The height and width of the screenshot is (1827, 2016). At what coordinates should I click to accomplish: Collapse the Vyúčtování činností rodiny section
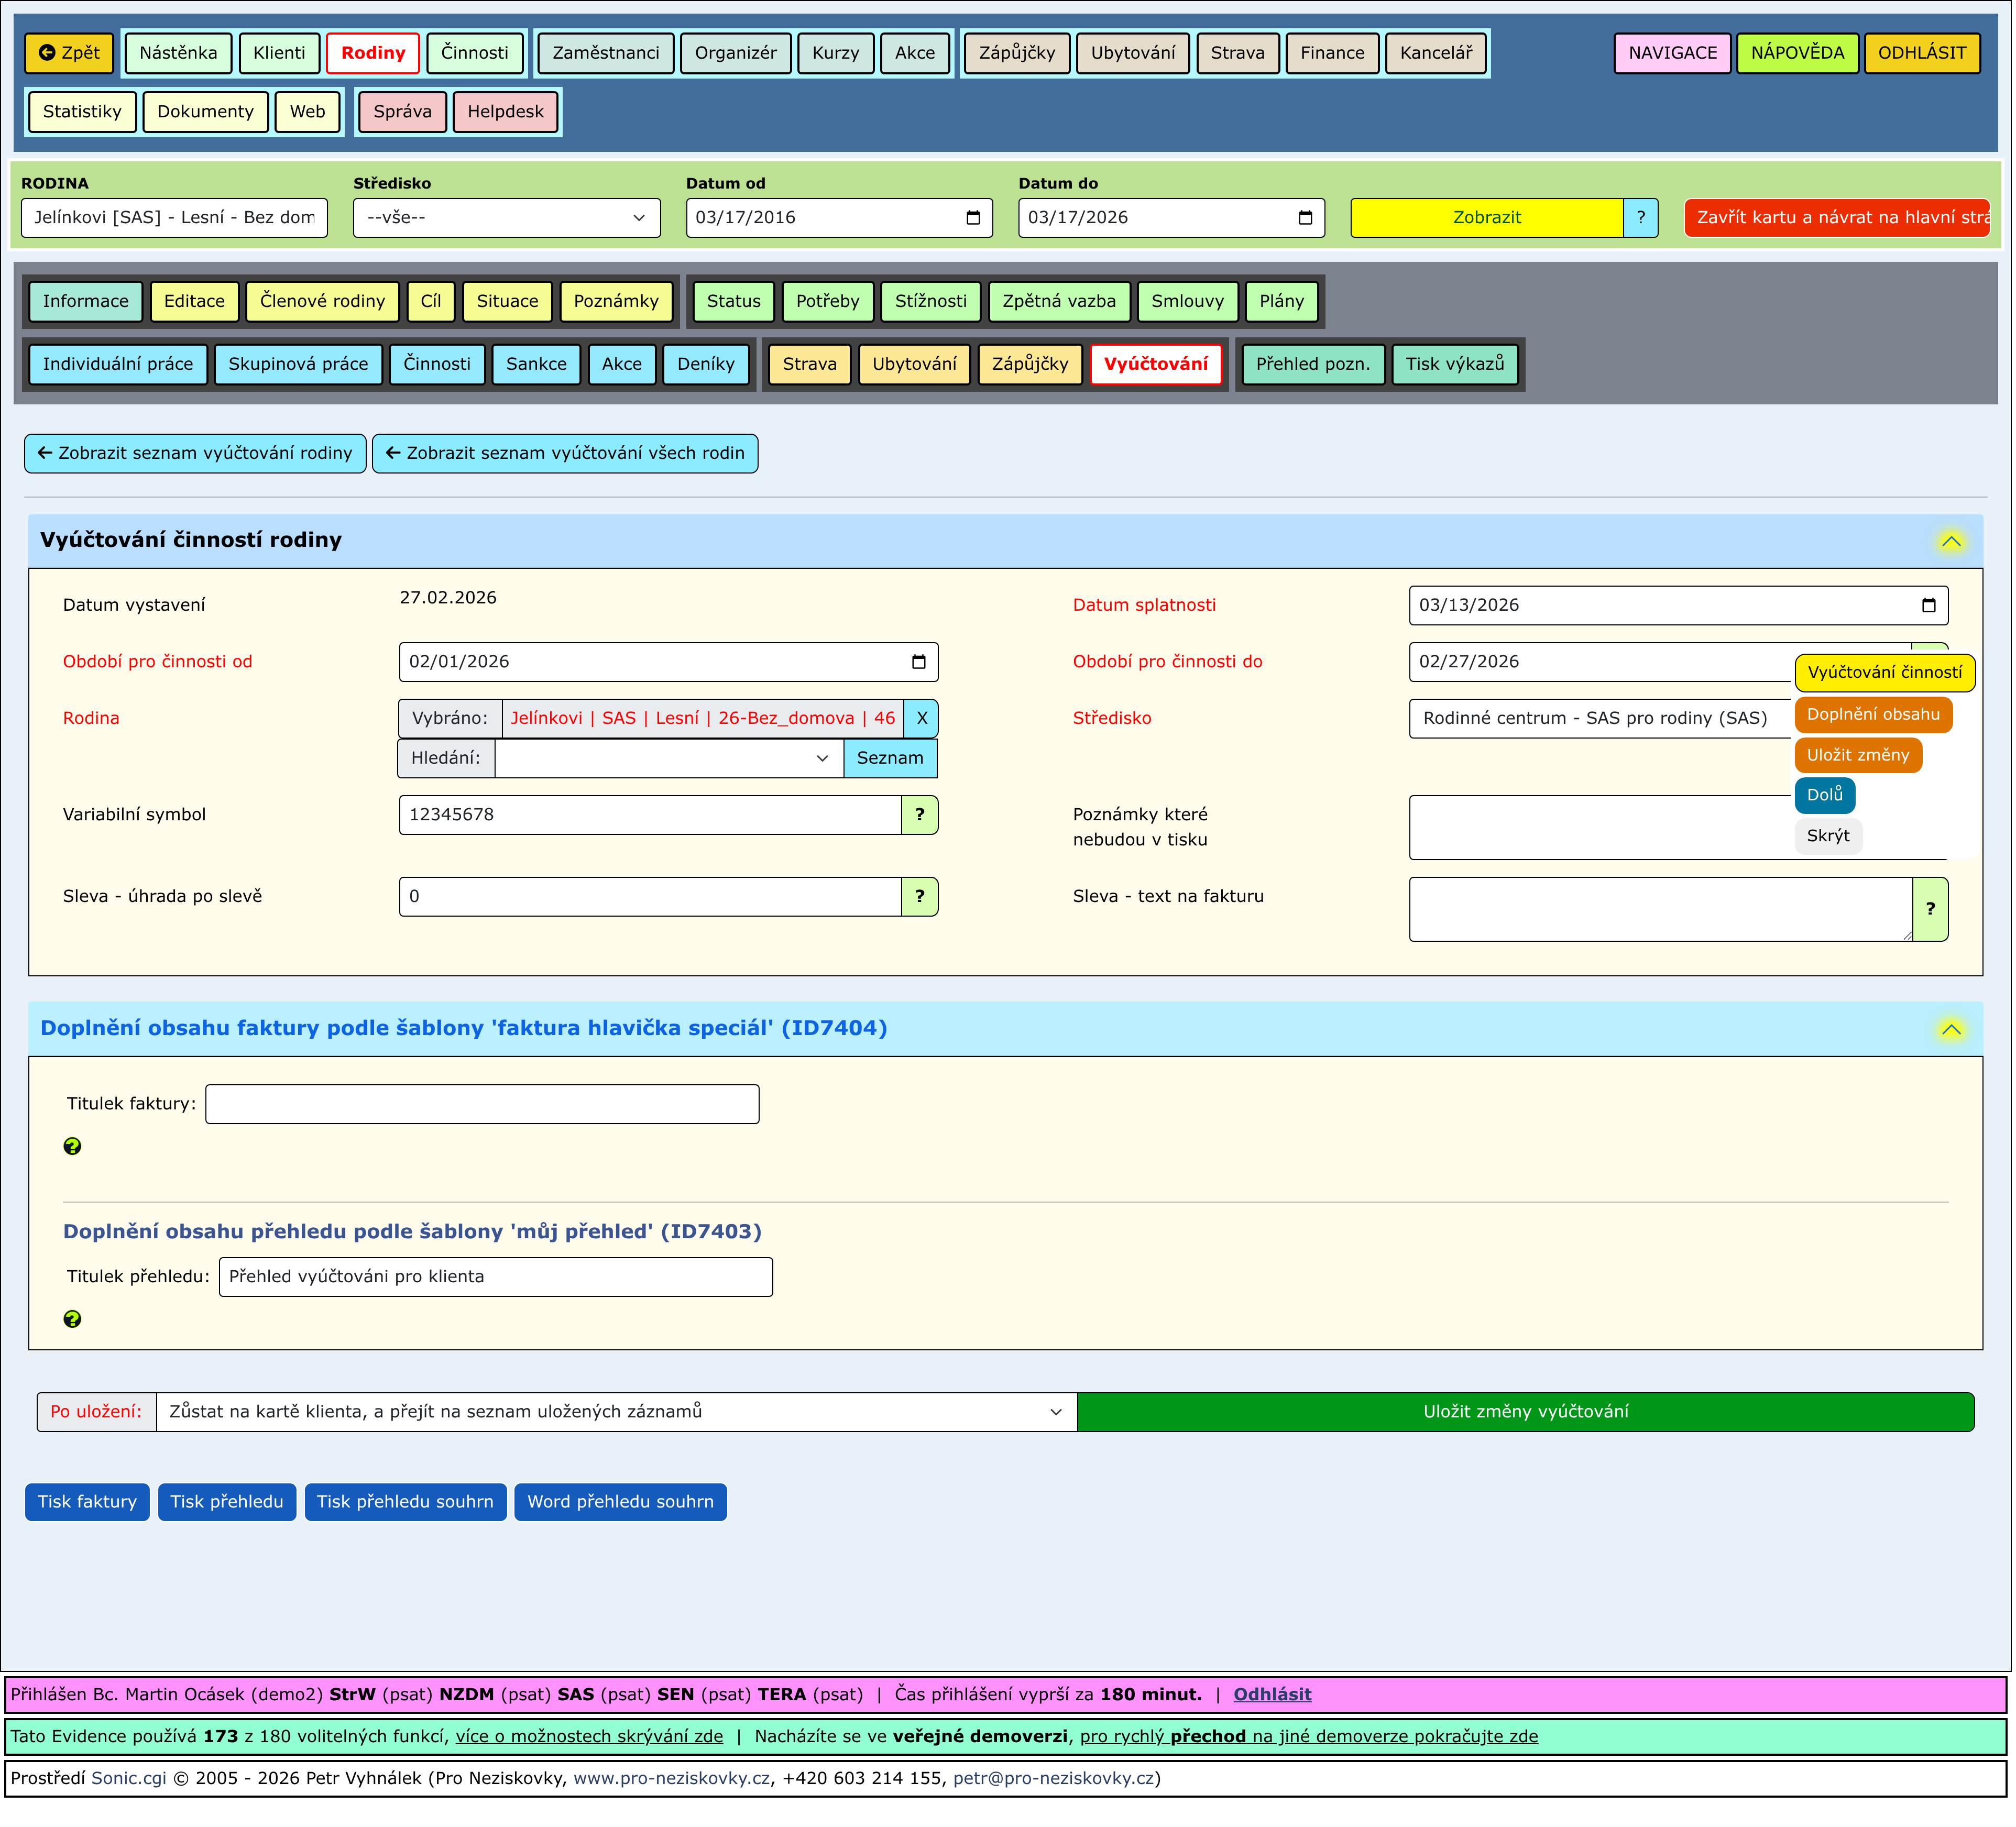point(1952,542)
